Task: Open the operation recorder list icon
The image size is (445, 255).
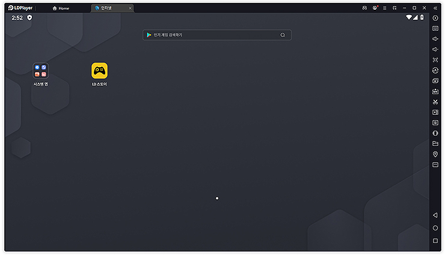Action: 435,123
